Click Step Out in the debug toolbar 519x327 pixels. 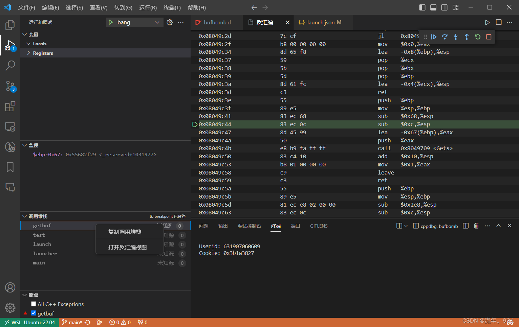tap(467, 37)
